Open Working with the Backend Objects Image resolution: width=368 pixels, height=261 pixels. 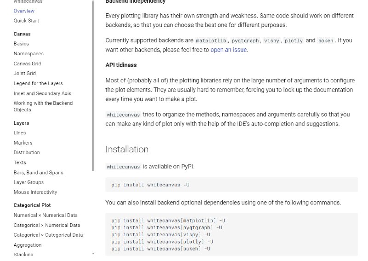43,106
